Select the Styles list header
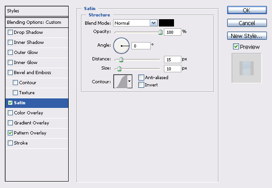The height and width of the screenshot is (188, 272). 37,11
